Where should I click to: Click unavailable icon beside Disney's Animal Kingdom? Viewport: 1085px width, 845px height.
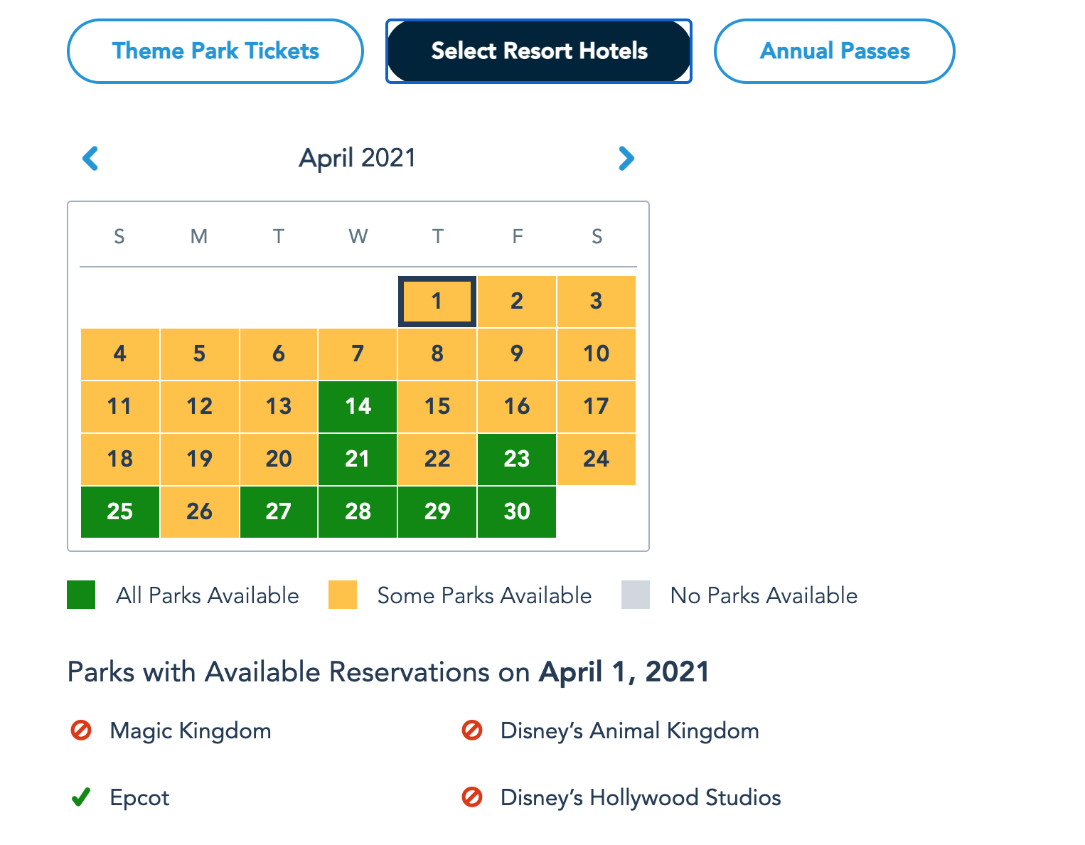pyautogui.click(x=472, y=730)
